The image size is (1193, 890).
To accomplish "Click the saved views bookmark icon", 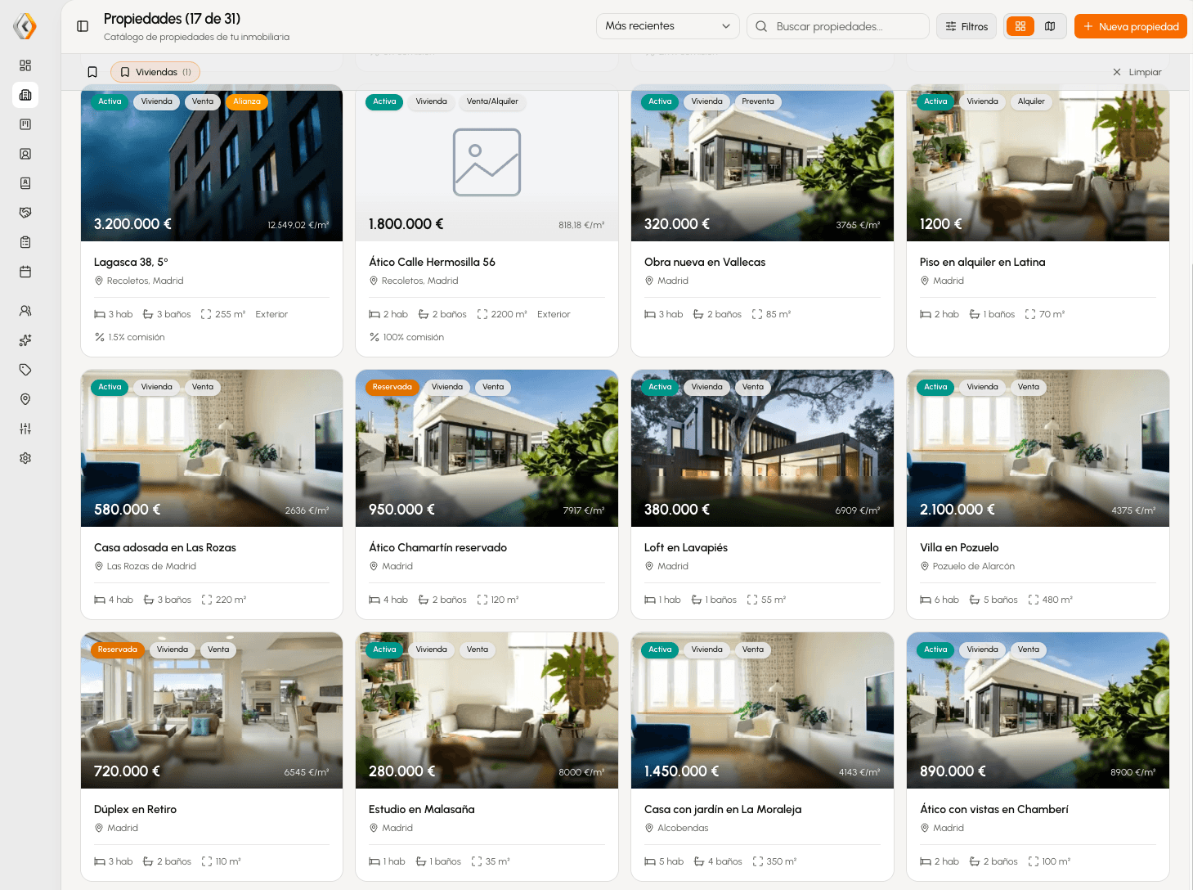I will click(x=92, y=72).
